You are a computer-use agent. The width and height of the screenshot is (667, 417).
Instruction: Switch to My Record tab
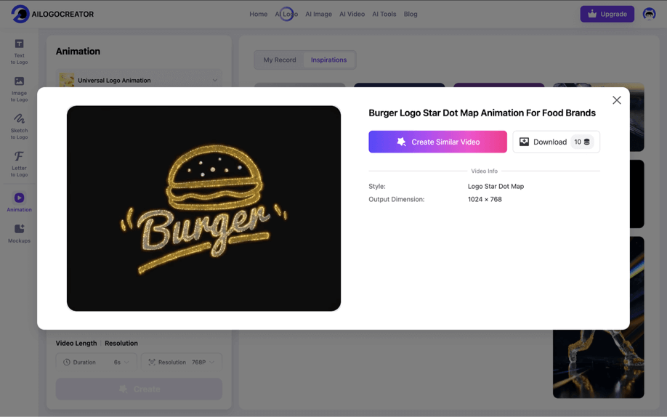pos(280,60)
